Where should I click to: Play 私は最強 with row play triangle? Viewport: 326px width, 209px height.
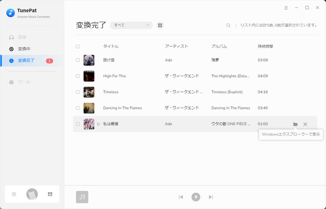tap(99, 124)
